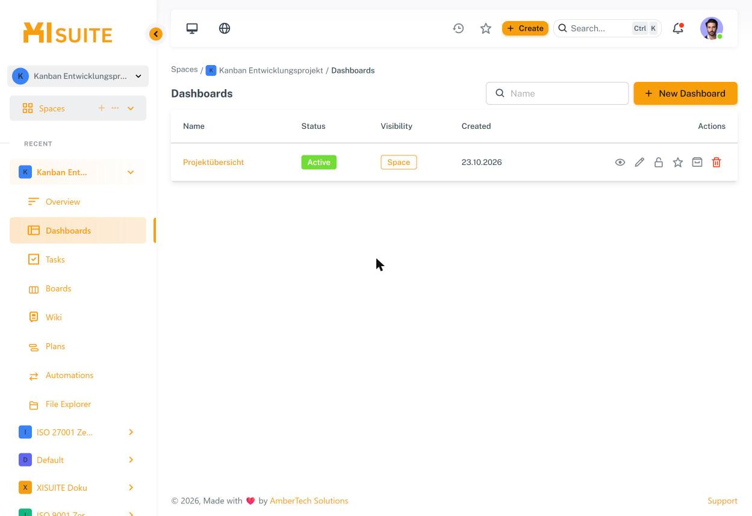
Task: Click the Space visibility badge
Action: pos(399,162)
